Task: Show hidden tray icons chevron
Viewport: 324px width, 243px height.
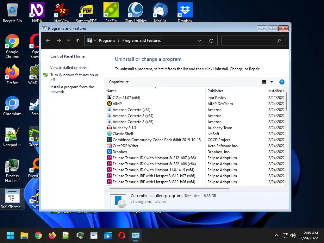Action: pyautogui.click(x=277, y=235)
